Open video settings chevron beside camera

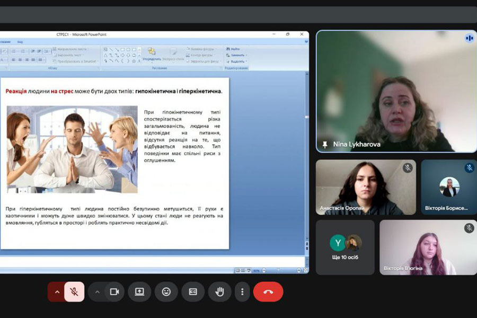98,292
